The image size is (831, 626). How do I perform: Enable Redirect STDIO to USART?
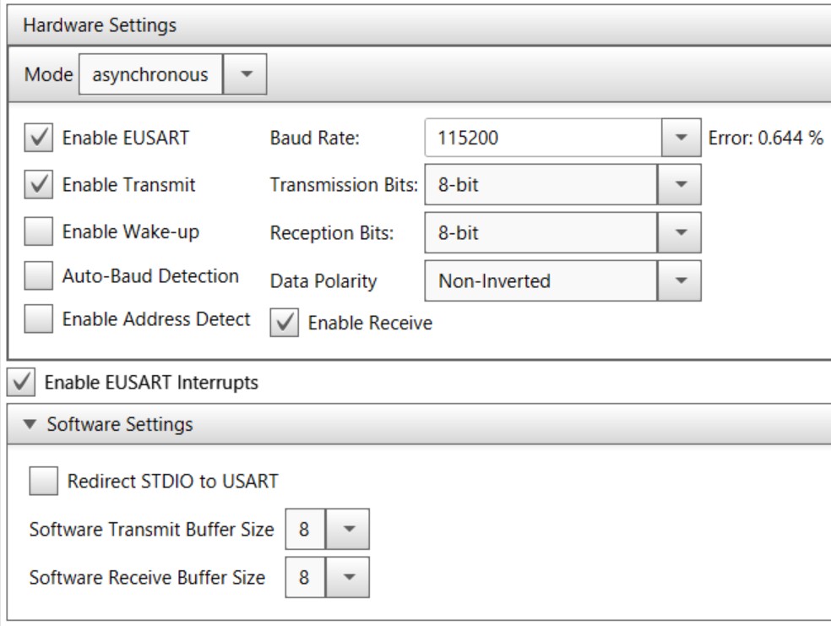42,482
